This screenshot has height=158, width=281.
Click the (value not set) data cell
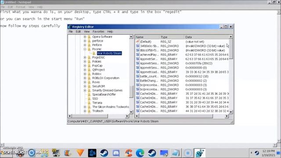pyautogui.click(x=195, y=42)
